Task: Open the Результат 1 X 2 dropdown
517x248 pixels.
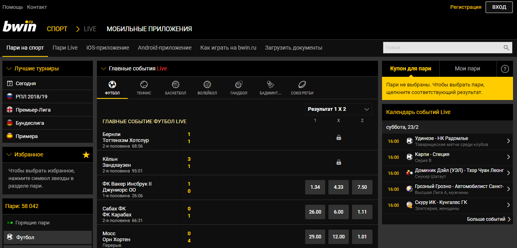Action: 338,109
